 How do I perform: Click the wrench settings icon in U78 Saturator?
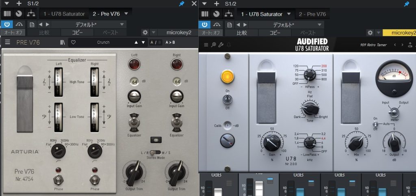pyautogui.click(x=222, y=45)
